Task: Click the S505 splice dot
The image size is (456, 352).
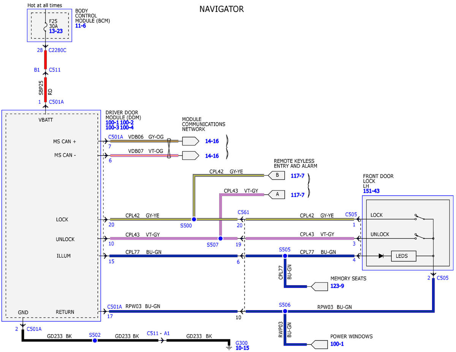Action: point(285,256)
